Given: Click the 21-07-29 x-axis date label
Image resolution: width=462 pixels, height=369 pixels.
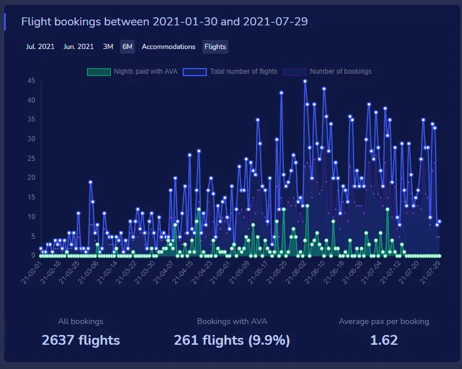Looking at the screenshot, I should click(430, 273).
